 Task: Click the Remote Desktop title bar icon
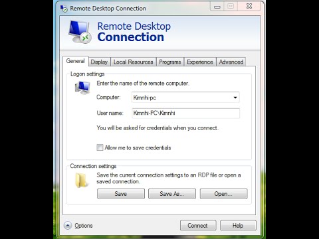pos(64,9)
